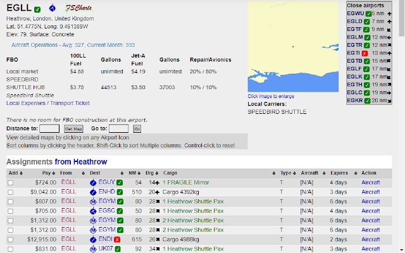Click red status icon next to ENDI
Screen dimensions: 405x253
tap(117, 239)
